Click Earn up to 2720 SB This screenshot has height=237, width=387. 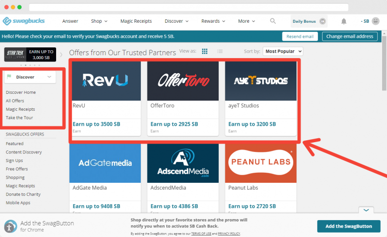pos(252,207)
